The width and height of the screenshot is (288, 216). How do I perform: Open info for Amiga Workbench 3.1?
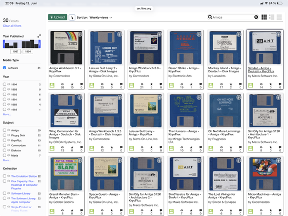(80, 34)
